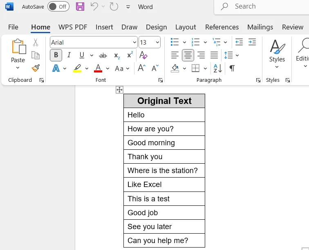
Task: Open the Undo history dropdown arrow
Action: [x=103, y=7]
